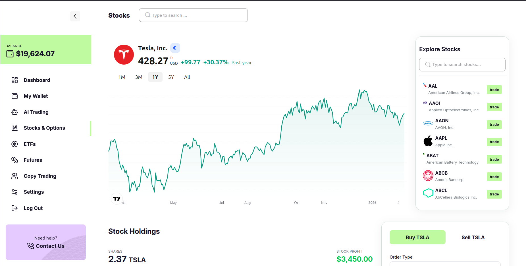The height and width of the screenshot is (266, 526).
Task: Select the 5Y chart range
Action: [171, 77]
